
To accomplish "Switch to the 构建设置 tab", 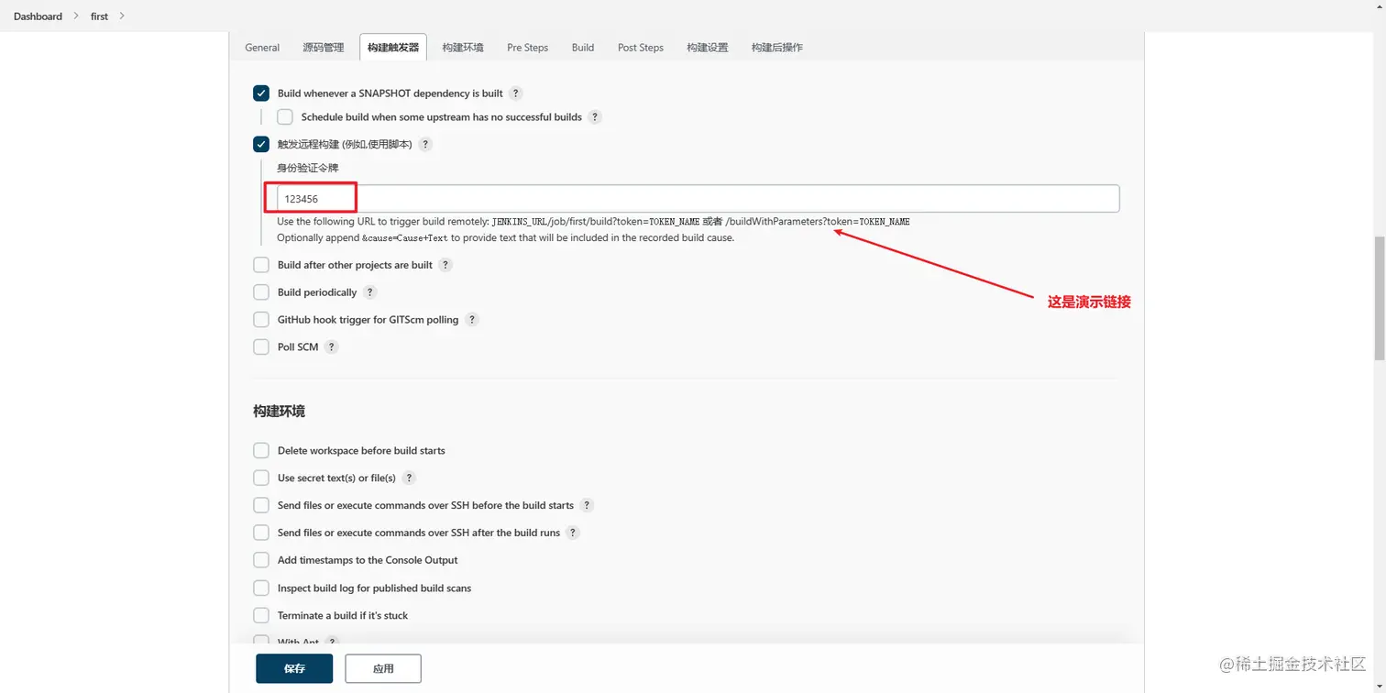I will (x=708, y=48).
